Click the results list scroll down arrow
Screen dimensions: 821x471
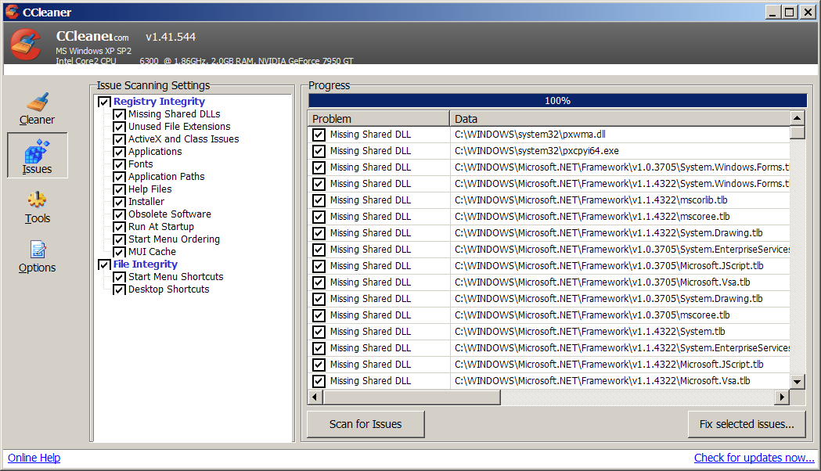click(x=797, y=382)
